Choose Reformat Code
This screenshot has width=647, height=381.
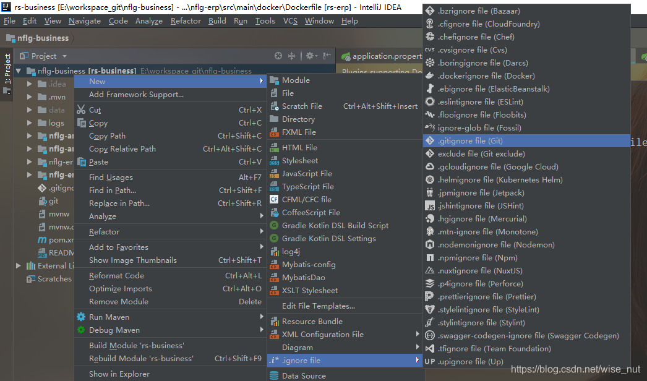pyautogui.click(x=170, y=276)
